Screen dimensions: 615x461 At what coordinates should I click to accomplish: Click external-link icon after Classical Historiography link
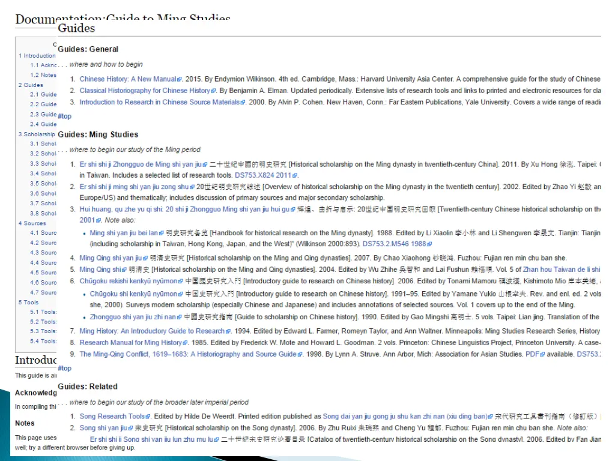pyautogui.click(x=213, y=91)
